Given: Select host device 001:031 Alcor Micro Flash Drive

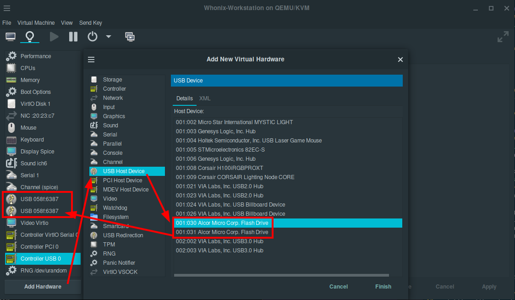Looking at the screenshot, I should (x=288, y=232).
